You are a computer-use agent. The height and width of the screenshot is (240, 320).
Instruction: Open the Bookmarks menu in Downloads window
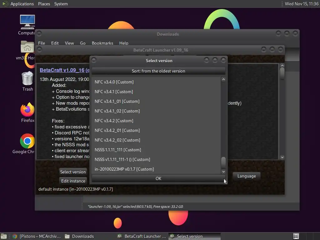[x=102, y=43]
